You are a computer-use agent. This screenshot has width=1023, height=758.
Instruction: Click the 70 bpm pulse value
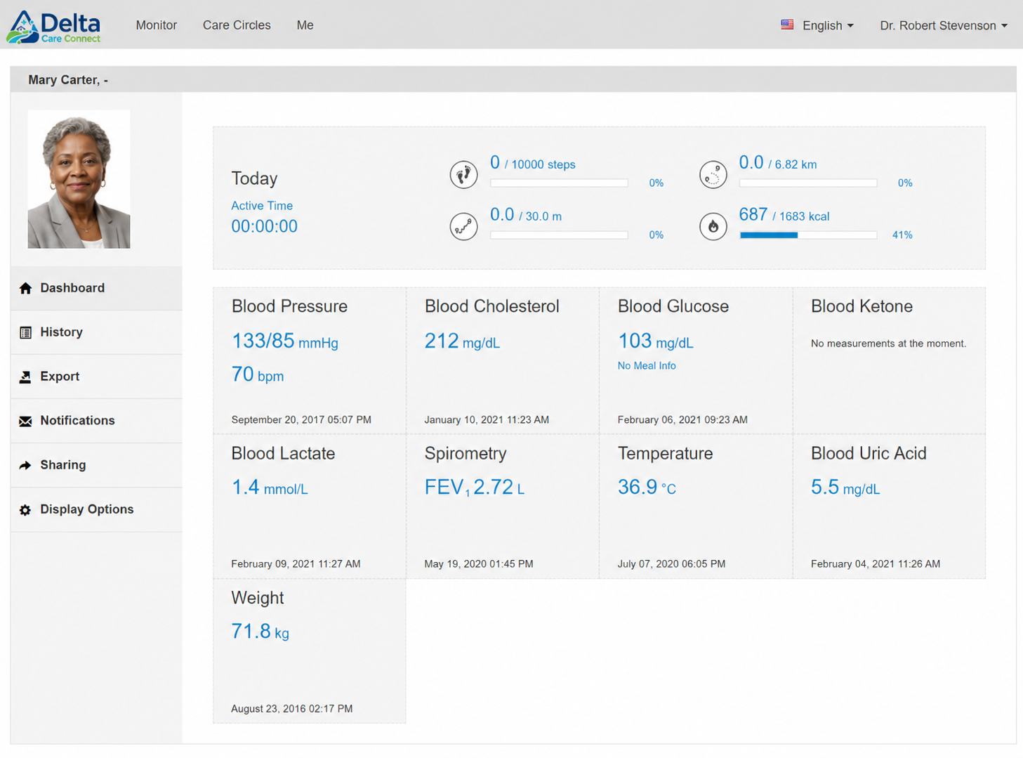point(258,374)
